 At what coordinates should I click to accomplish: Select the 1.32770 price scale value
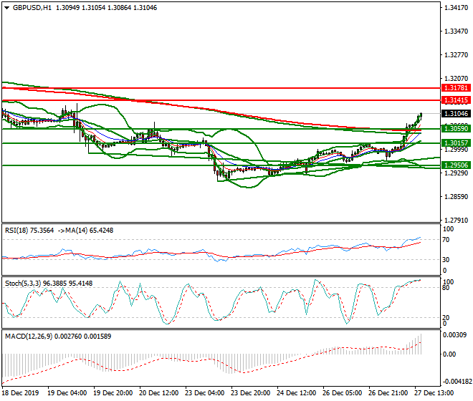(456, 55)
